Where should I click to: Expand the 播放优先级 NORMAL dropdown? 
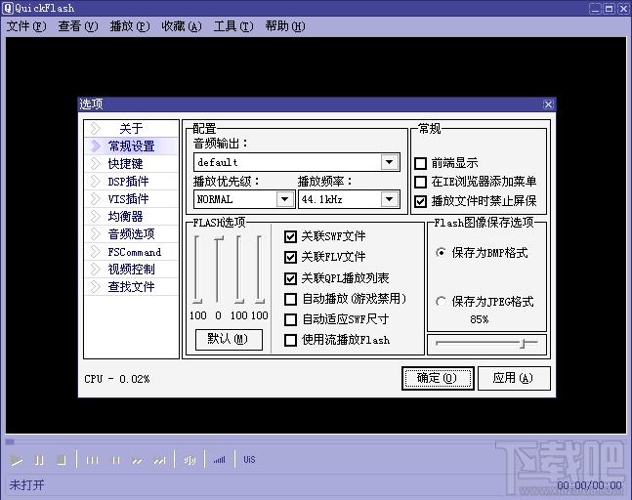(284, 199)
